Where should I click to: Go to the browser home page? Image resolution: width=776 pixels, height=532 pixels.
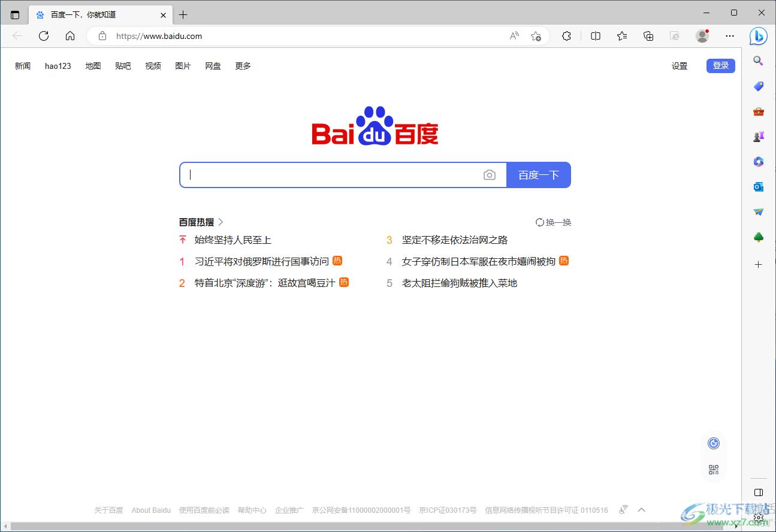coord(70,36)
